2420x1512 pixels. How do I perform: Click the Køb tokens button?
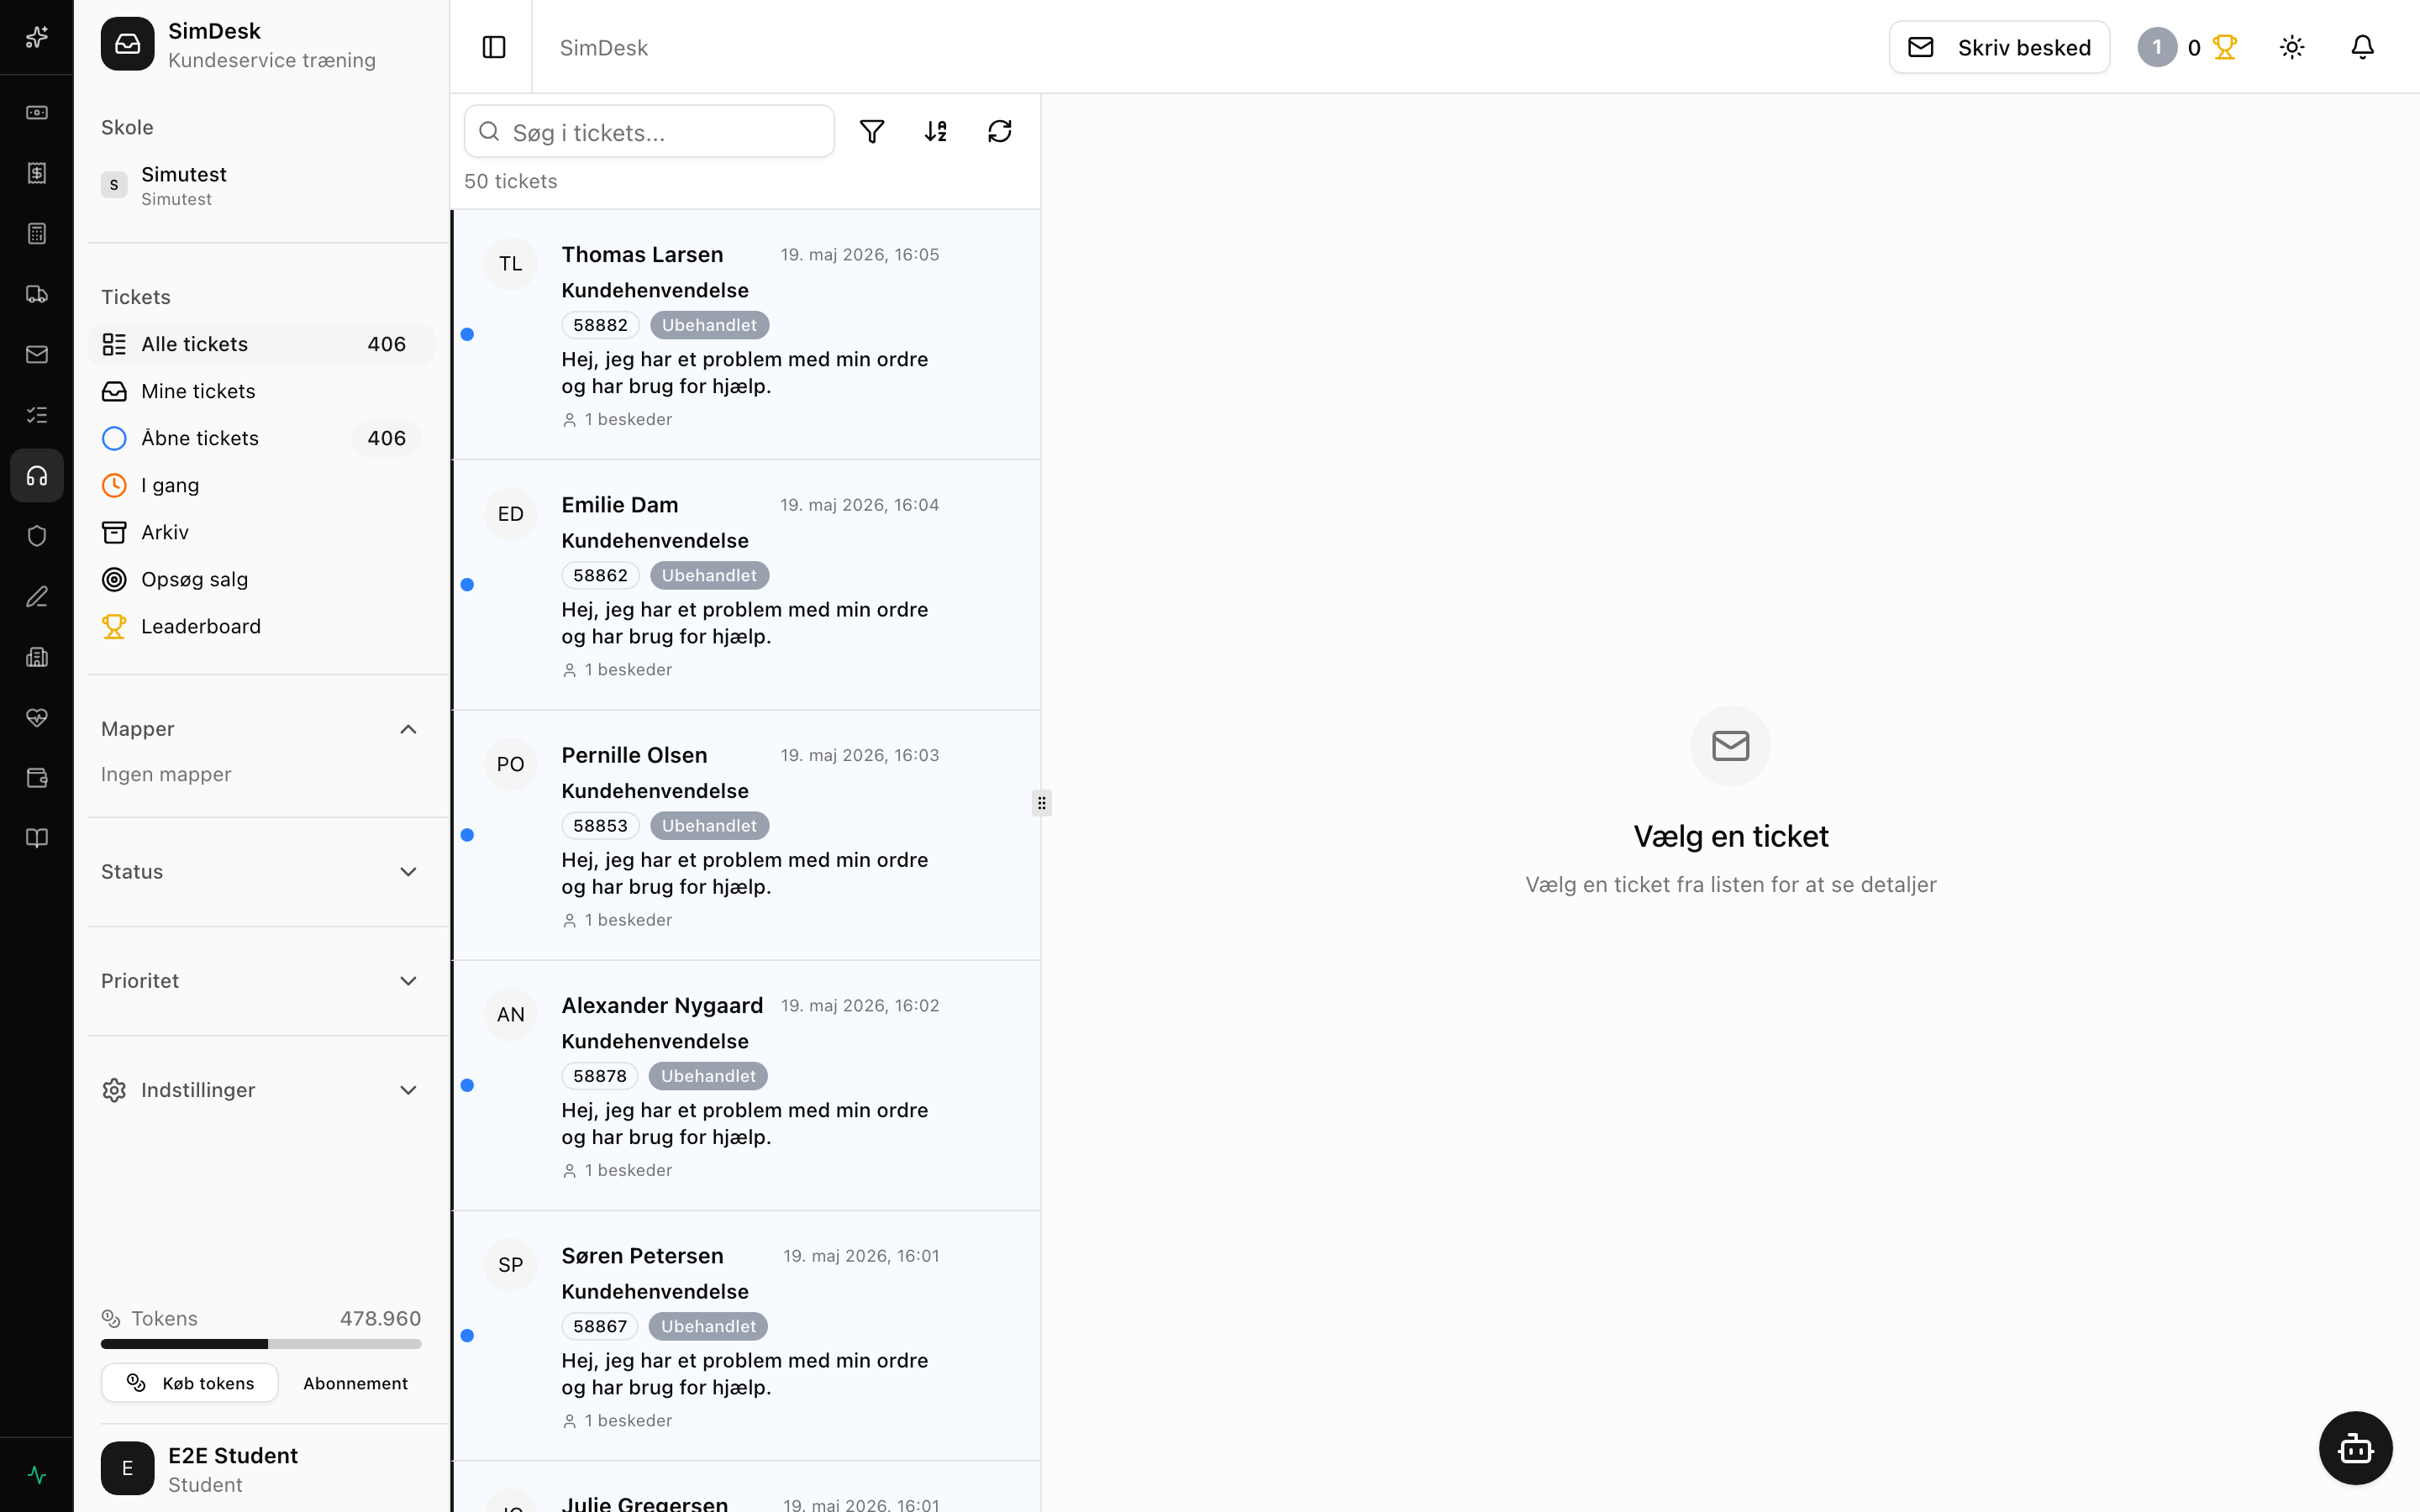190,1383
